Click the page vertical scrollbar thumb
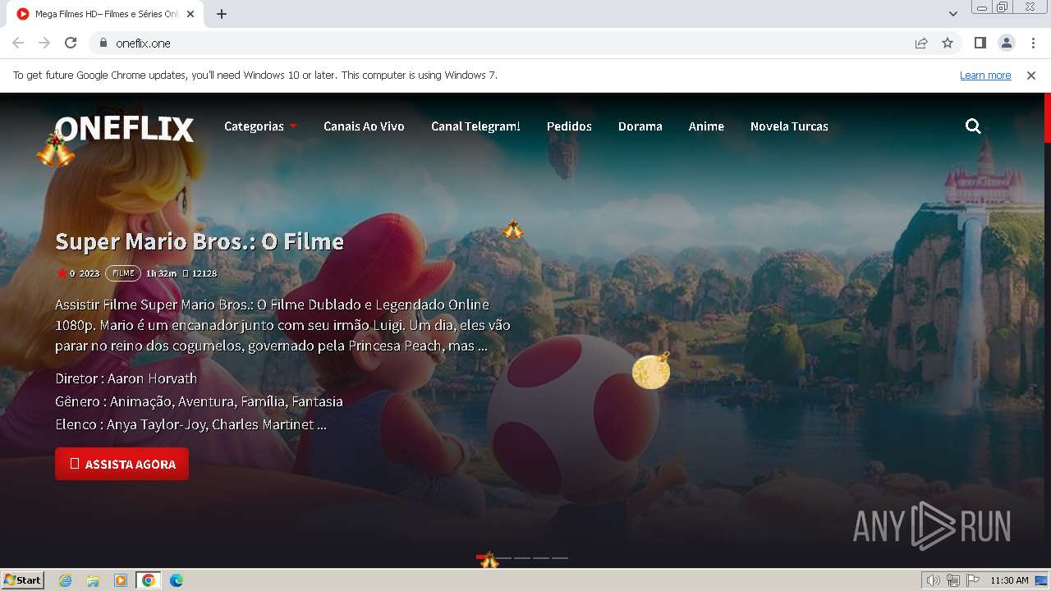The image size is (1051, 591). coord(1047,117)
